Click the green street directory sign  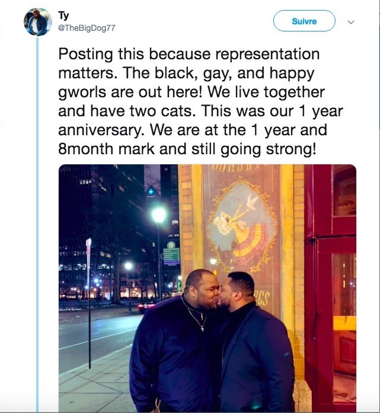171,256
